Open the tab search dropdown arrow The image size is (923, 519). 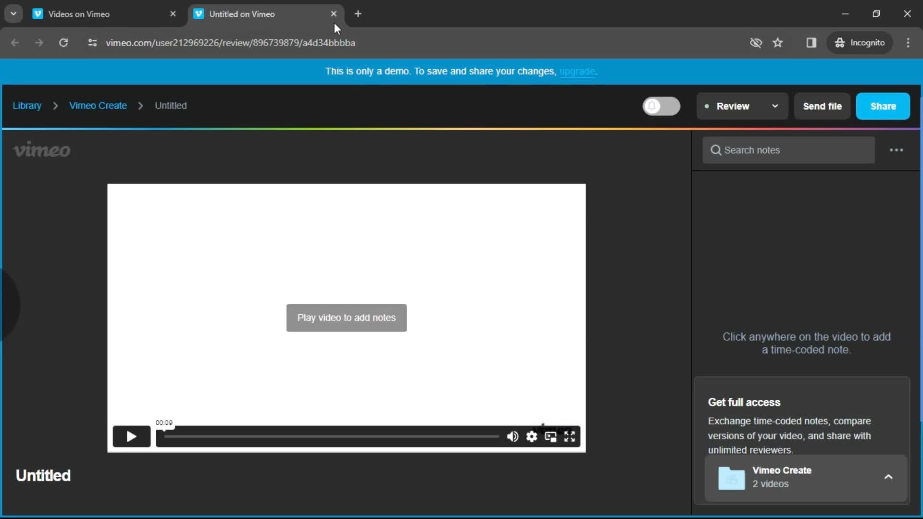point(13,14)
